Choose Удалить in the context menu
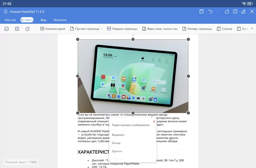 (117, 151)
